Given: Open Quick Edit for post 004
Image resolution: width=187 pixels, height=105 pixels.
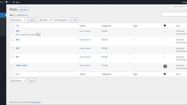Looking at the screenshot, I should pos(25,34).
